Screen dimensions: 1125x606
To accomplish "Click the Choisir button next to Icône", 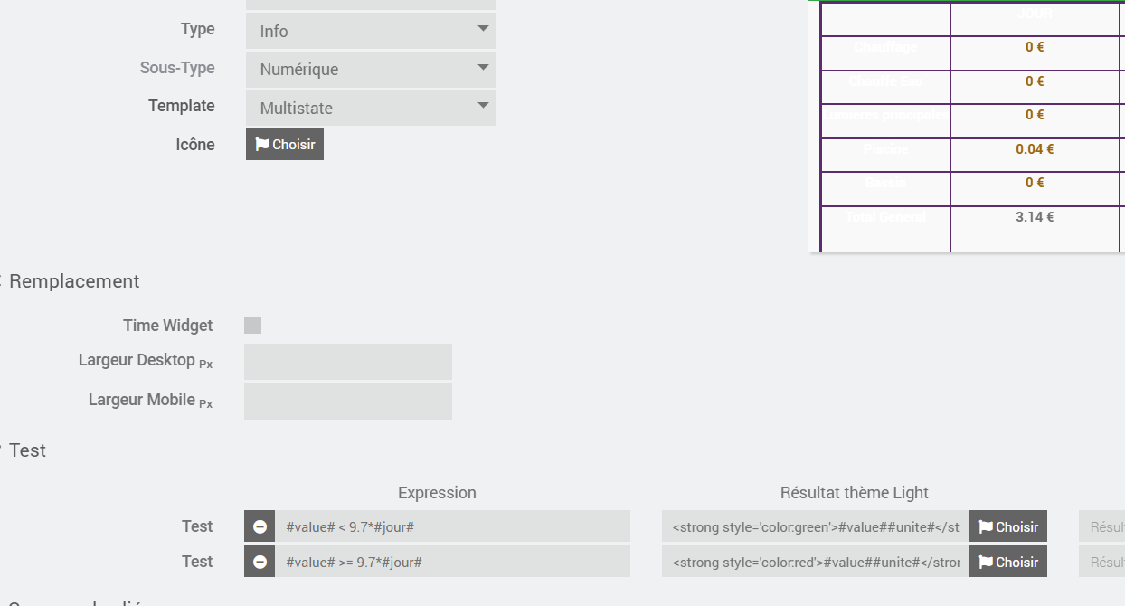I will tap(285, 145).
